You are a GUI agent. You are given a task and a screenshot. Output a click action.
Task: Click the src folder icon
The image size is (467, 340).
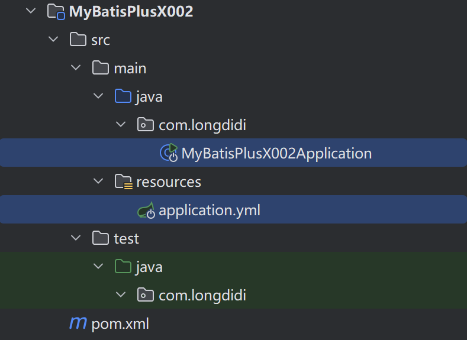pos(78,39)
